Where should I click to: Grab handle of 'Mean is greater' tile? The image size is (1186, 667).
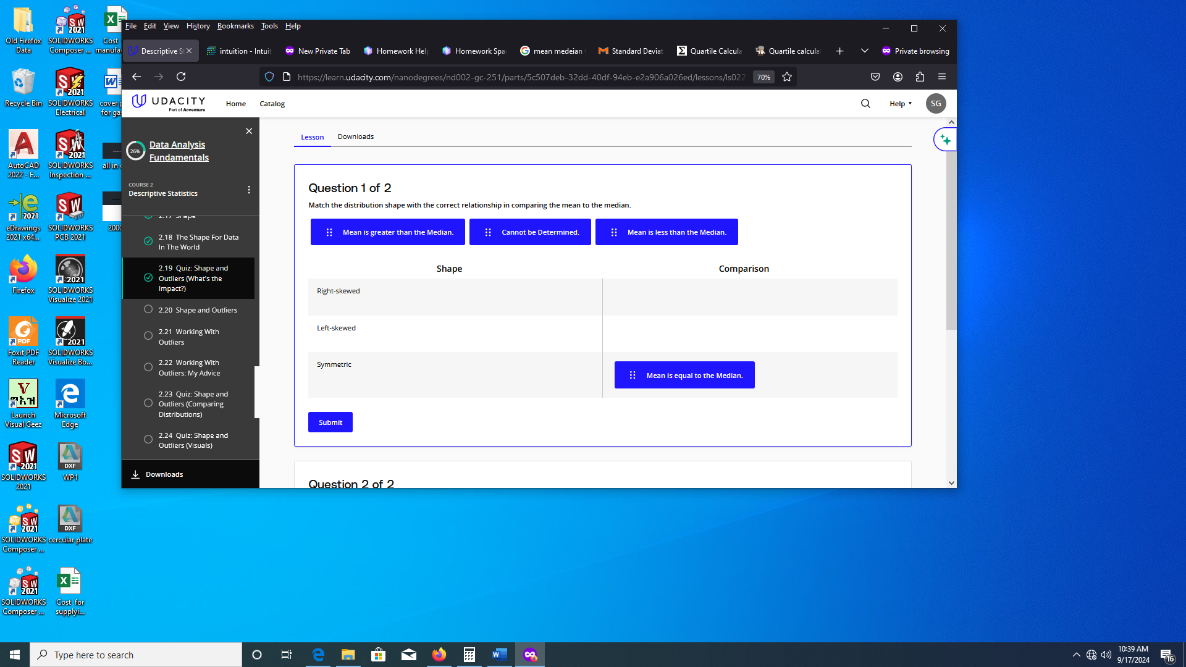[329, 232]
